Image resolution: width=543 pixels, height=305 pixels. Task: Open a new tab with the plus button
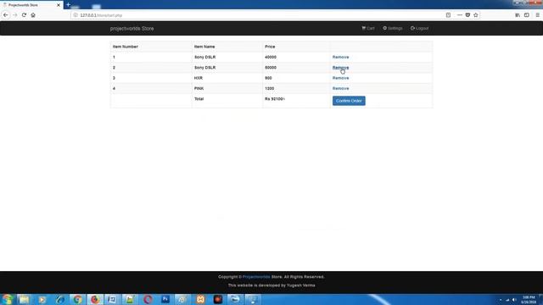(68, 5)
